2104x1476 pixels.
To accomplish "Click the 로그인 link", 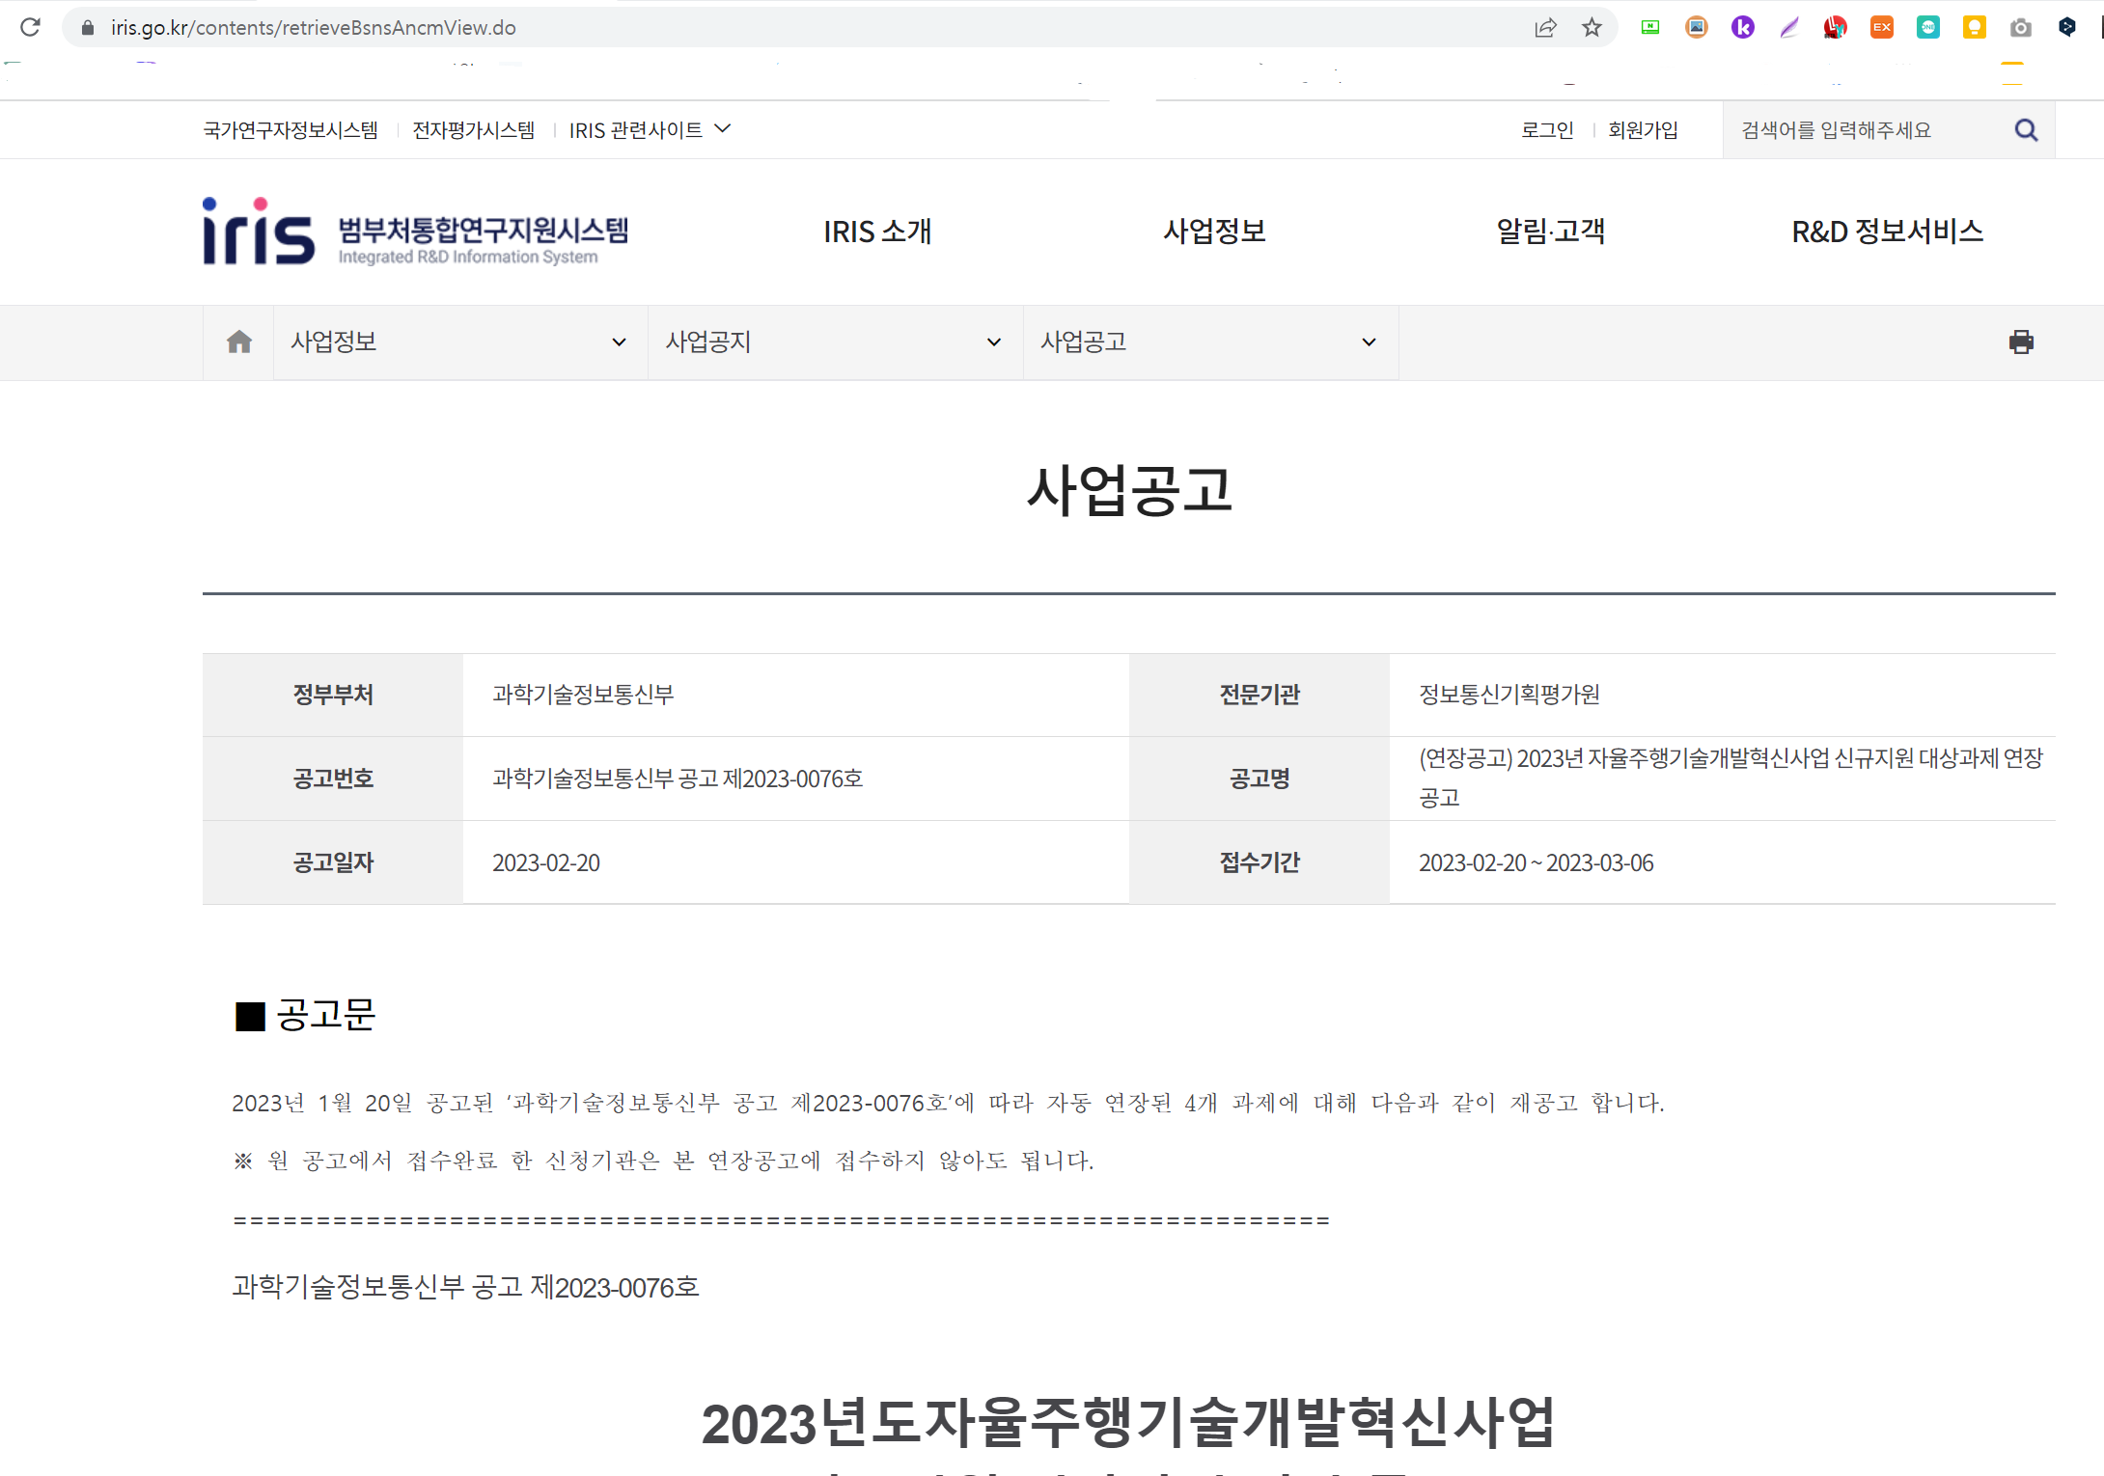I will pos(1547,130).
